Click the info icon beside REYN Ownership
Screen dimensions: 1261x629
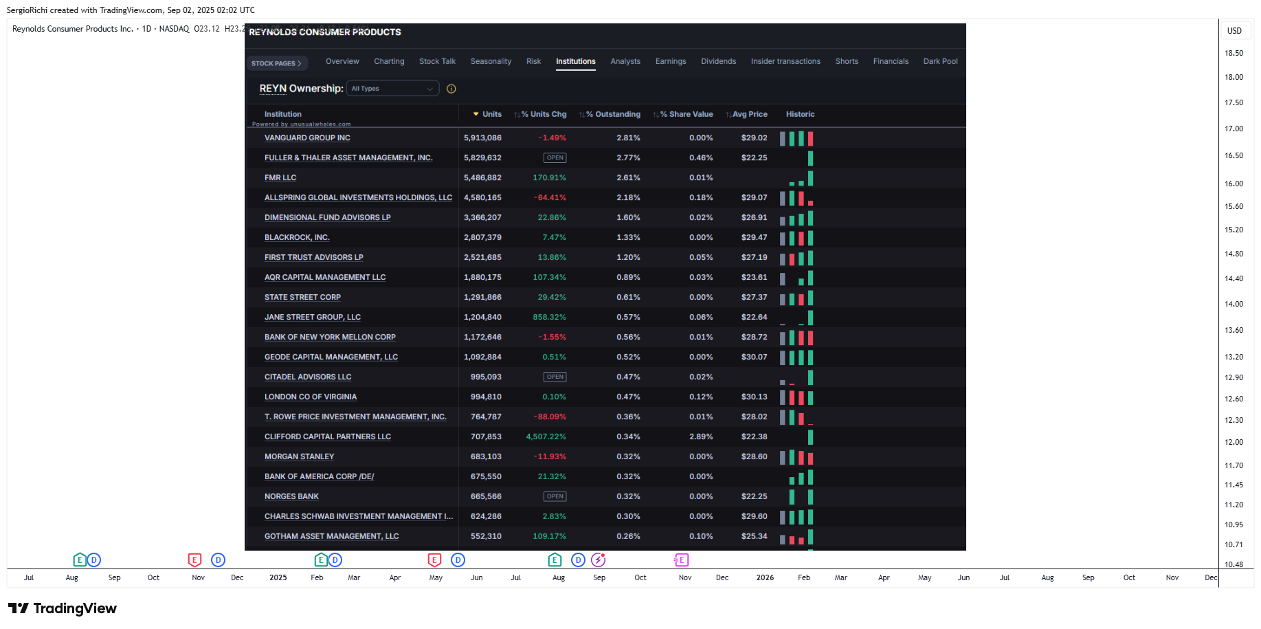point(451,89)
